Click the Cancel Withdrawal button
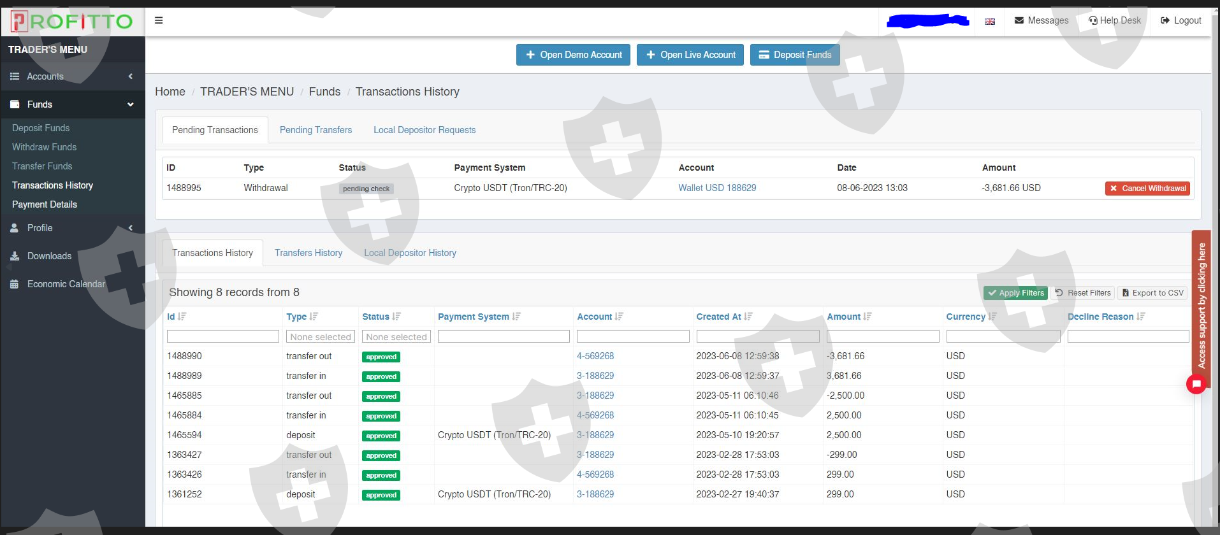1220x535 pixels. [1147, 189]
